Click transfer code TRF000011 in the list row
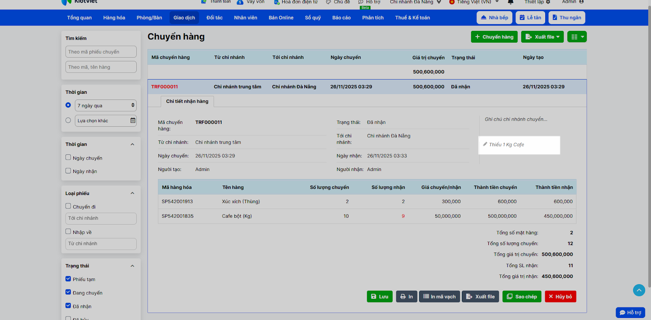Image resolution: width=651 pixels, height=320 pixels. pyautogui.click(x=165, y=87)
